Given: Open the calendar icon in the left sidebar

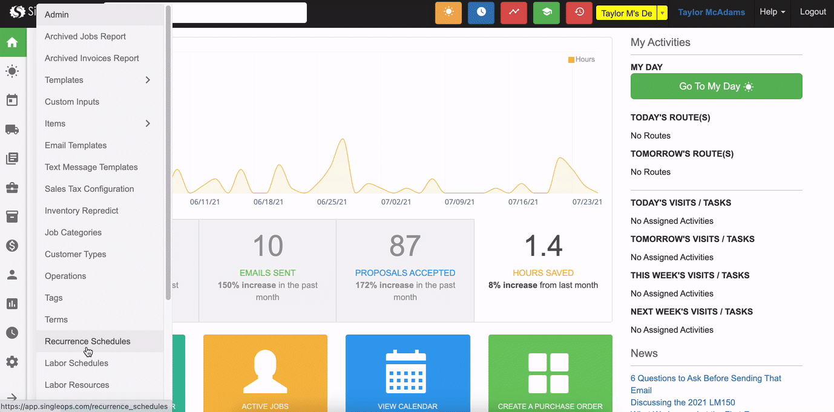Looking at the screenshot, I should pyautogui.click(x=12, y=100).
